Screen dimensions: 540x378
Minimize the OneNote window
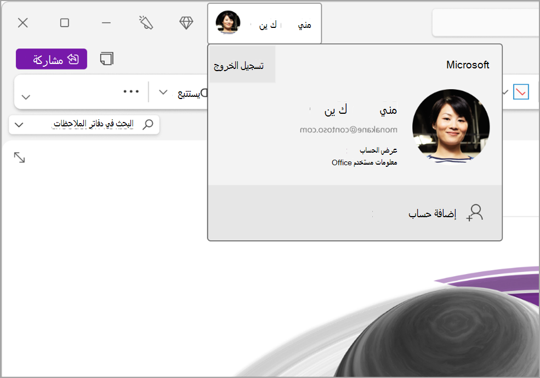(x=106, y=23)
